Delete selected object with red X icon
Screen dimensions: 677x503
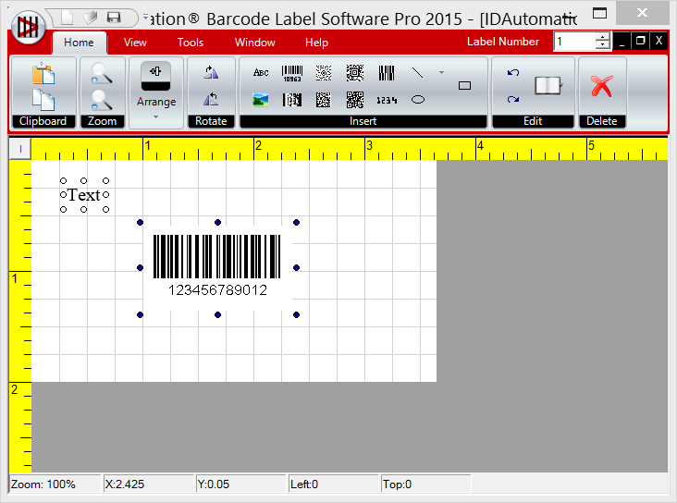602,86
